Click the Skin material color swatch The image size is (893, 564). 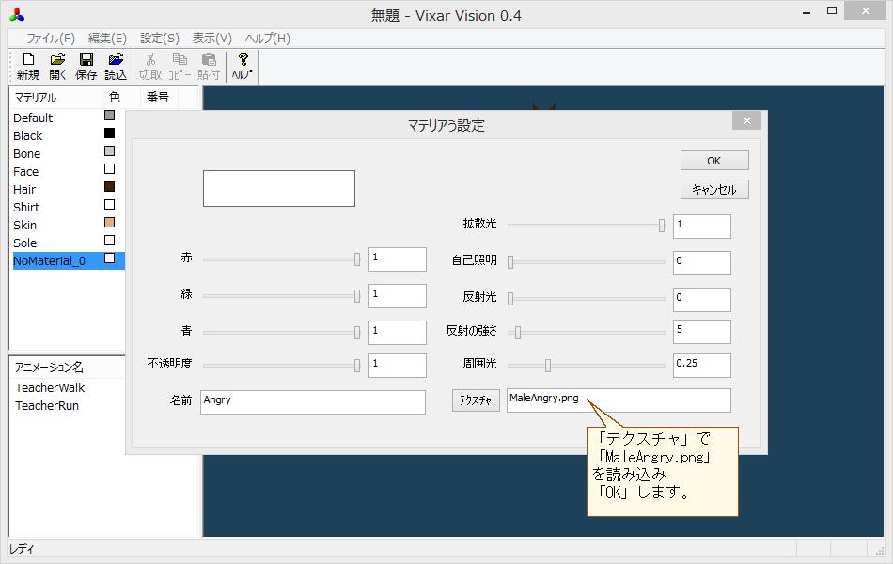[108, 224]
